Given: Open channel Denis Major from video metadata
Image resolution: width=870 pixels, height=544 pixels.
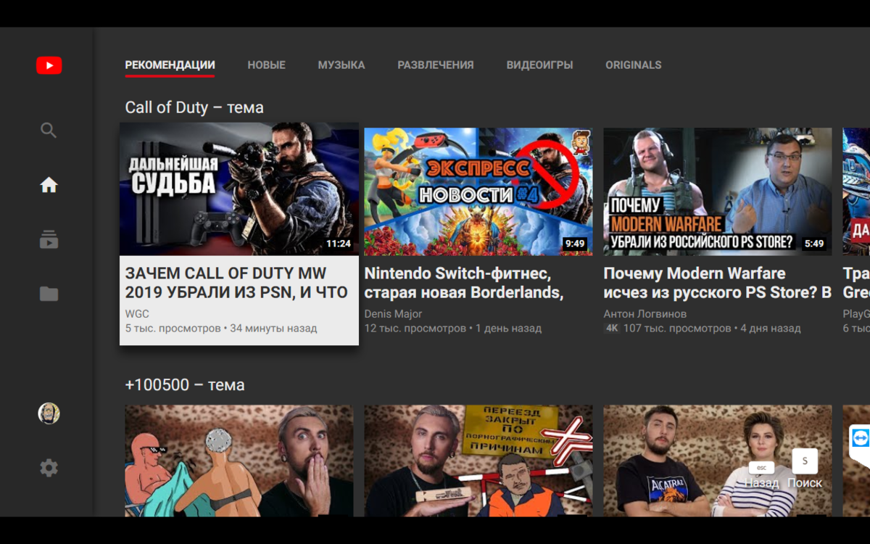Looking at the screenshot, I should (x=392, y=313).
